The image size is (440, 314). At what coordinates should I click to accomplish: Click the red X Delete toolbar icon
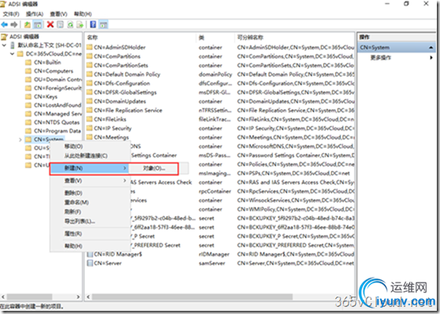tap(50, 24)
